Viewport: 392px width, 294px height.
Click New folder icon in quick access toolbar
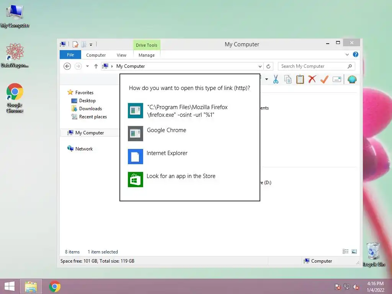(x=84, y=44)
